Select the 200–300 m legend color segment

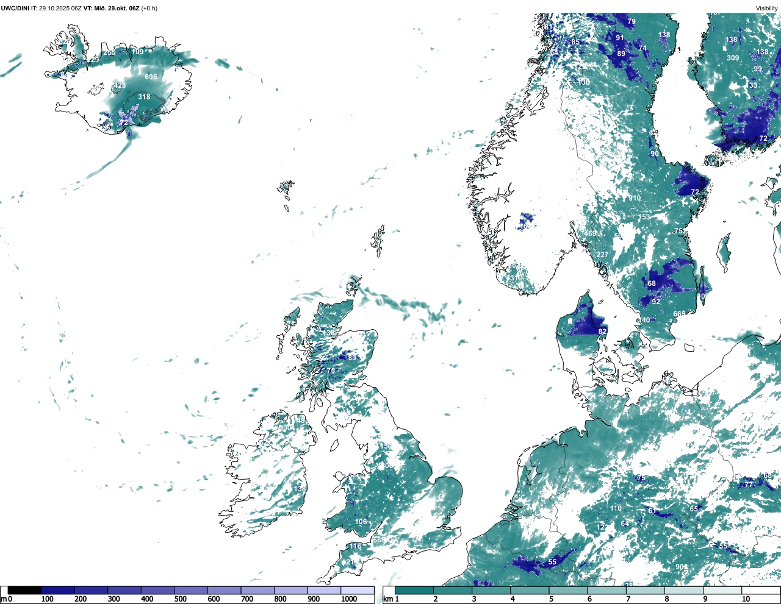(92, 590)
